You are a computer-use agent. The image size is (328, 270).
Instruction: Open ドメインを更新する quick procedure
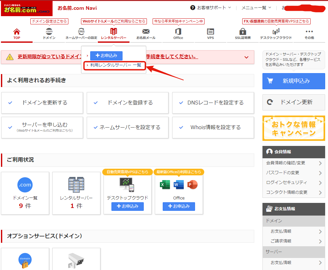point(42,103)
